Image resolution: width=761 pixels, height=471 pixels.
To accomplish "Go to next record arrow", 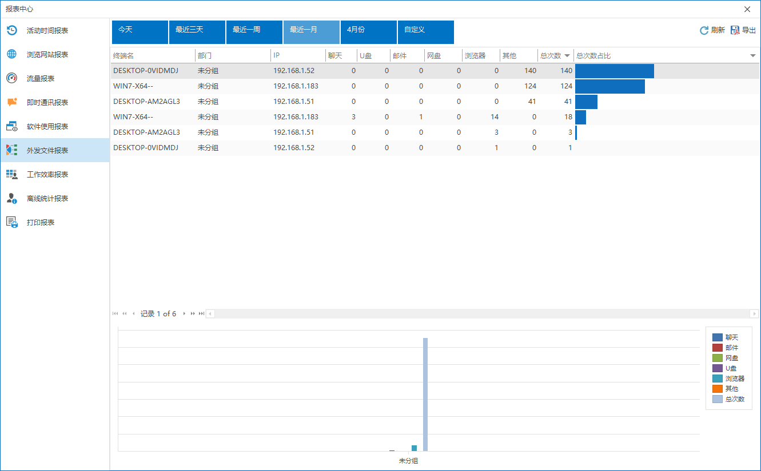I will [184, 313].
